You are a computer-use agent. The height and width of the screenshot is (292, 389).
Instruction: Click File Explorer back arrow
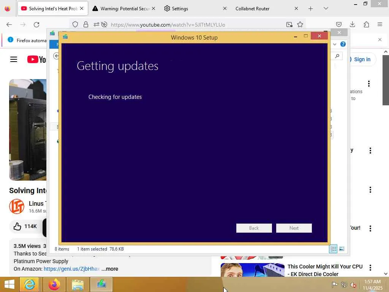56,56
